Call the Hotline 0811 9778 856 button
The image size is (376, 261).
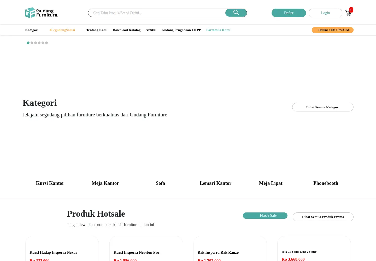333,30
